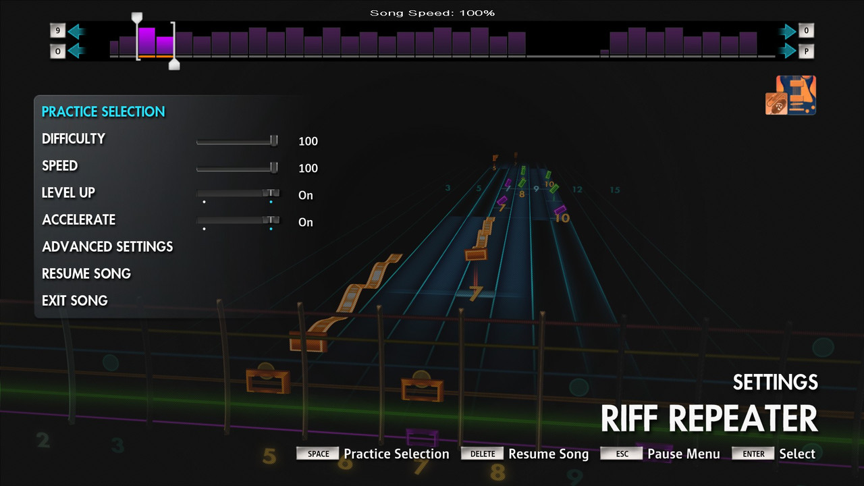Click the ENTER key badge

pos(753,454)
